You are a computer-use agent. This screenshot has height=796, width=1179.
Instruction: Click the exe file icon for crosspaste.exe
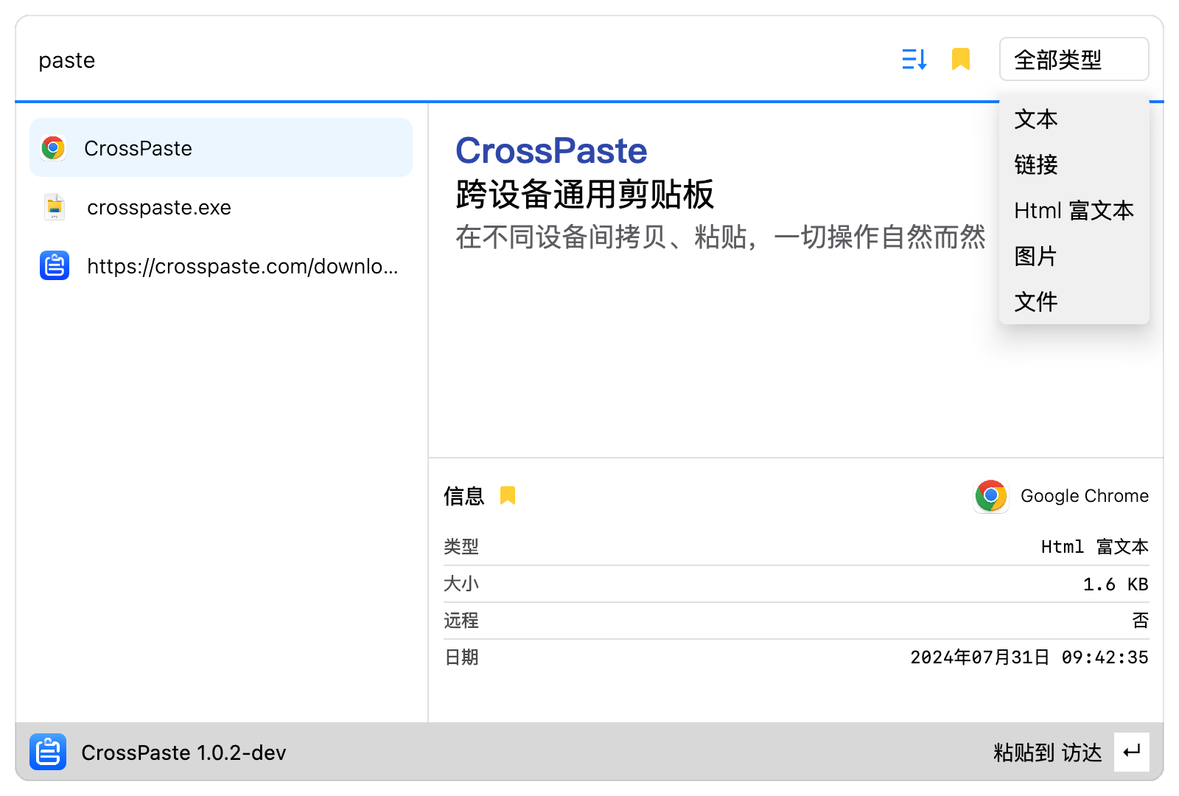click(x=55, y=207)
